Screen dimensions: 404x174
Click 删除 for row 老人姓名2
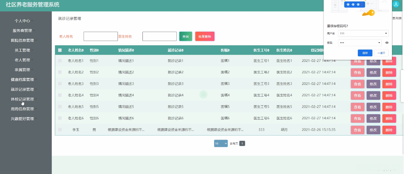(x=389, y=73)
